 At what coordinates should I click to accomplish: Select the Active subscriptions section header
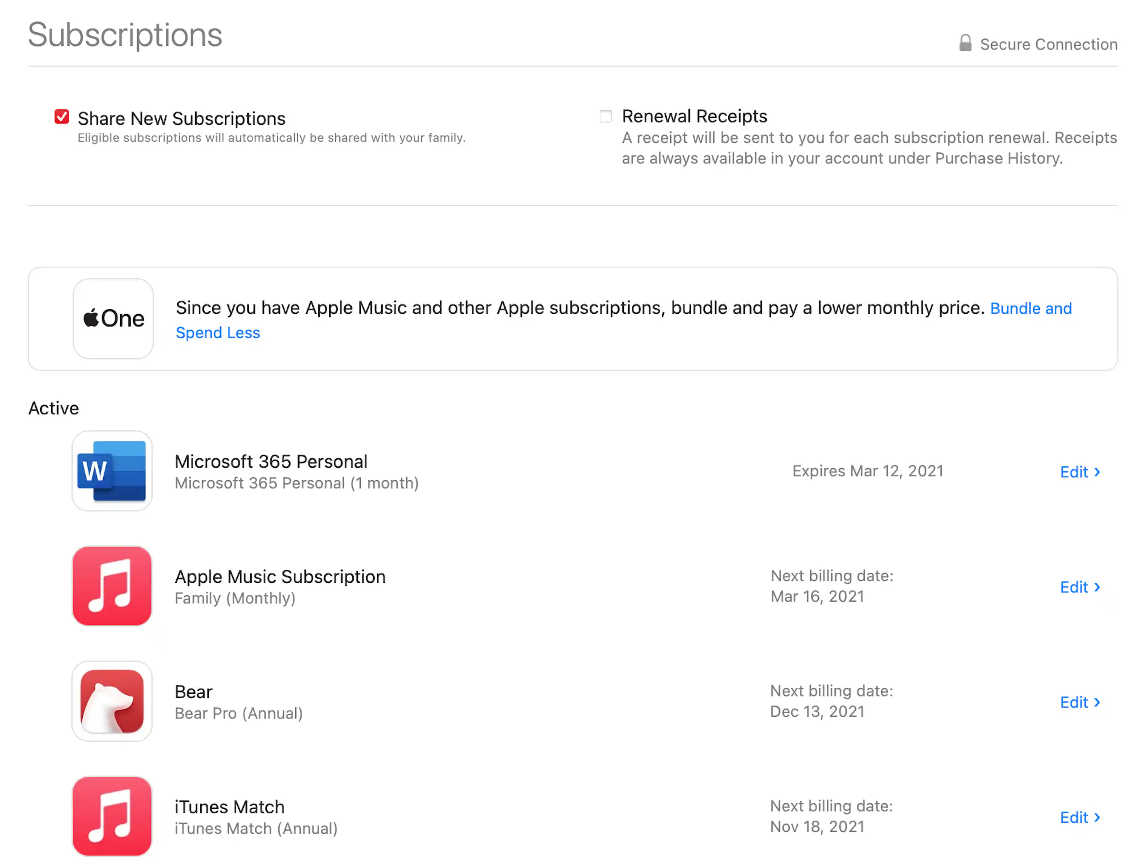(53, 408)
